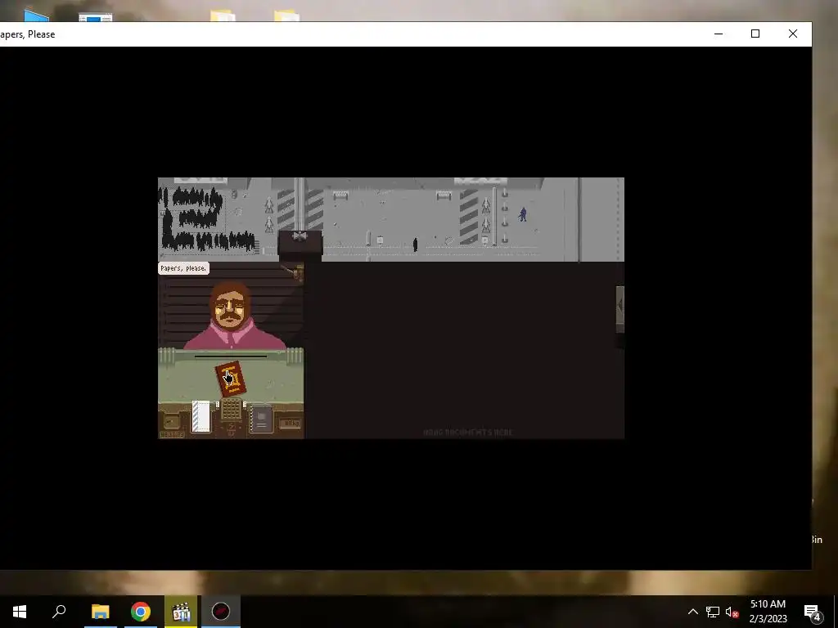
Task: Select the Papers, Please taskbar icon
Action: coord(221,612)
